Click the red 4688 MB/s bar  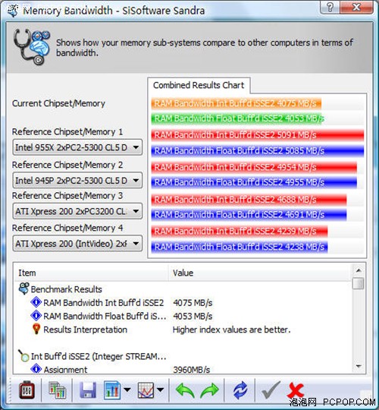pos(249,200)
